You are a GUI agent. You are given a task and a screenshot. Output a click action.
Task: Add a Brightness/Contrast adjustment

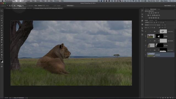tap(149, 13)
